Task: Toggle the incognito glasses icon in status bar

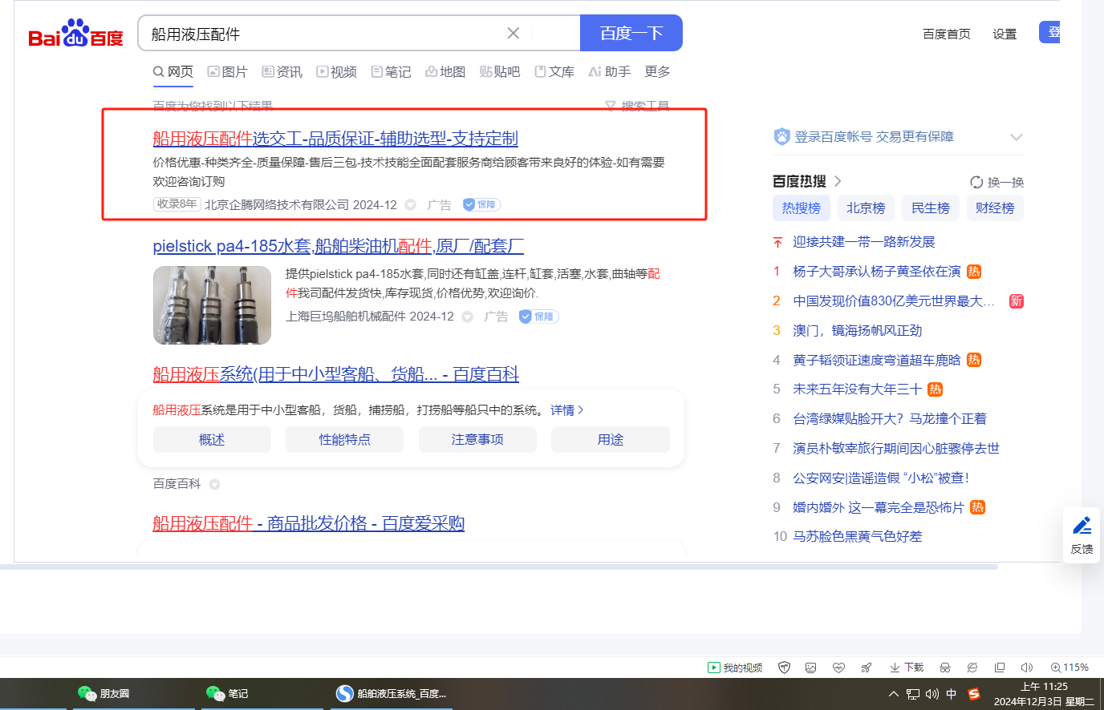Action: 945,668
